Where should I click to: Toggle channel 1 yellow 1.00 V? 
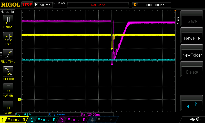(14, 120)
